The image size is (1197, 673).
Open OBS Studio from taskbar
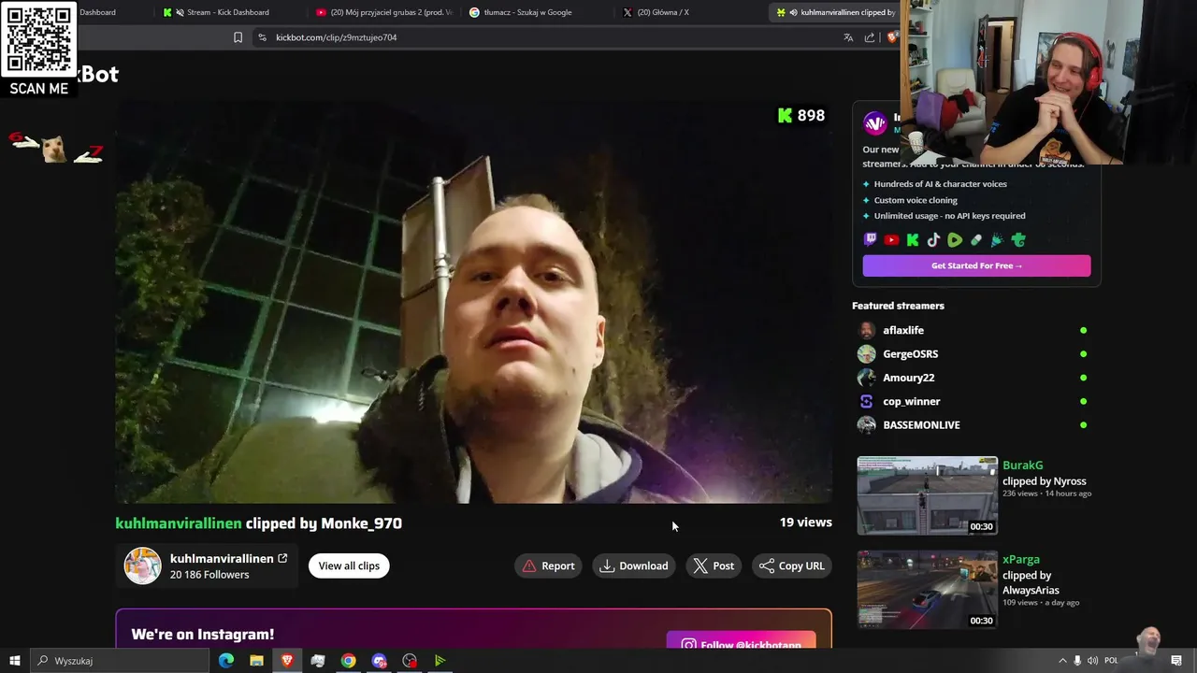410,661
